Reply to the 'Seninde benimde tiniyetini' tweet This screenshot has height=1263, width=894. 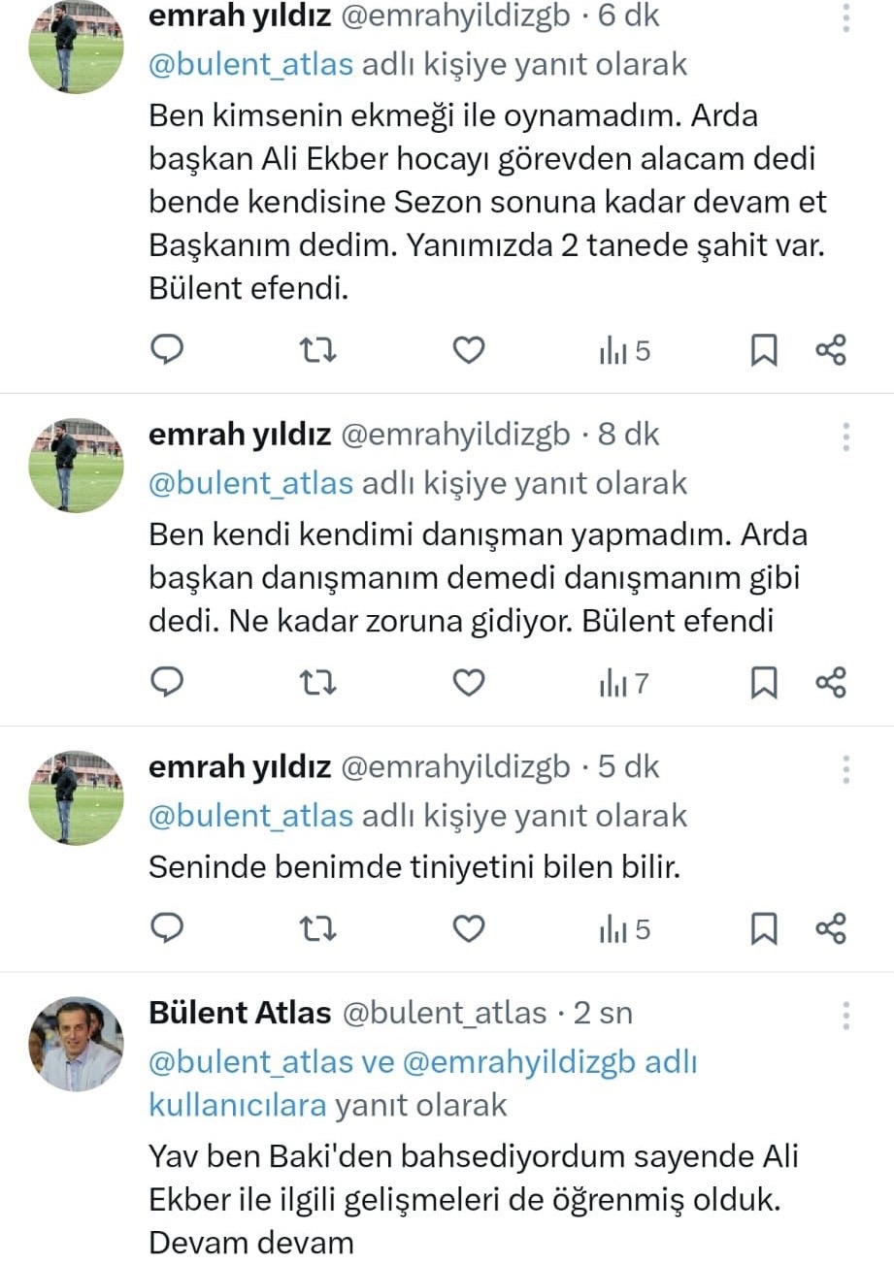[x=168, y=928]
